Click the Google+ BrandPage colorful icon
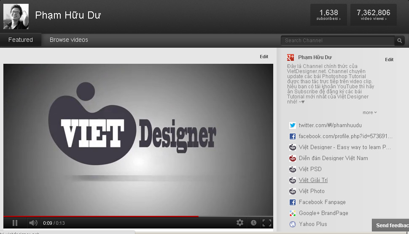The width and height of the screenshot is (409, 234). click(x=292, y=213)
